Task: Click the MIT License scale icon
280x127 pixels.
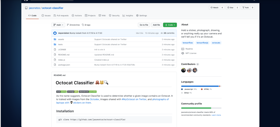Action: click(x=183, y=53)
